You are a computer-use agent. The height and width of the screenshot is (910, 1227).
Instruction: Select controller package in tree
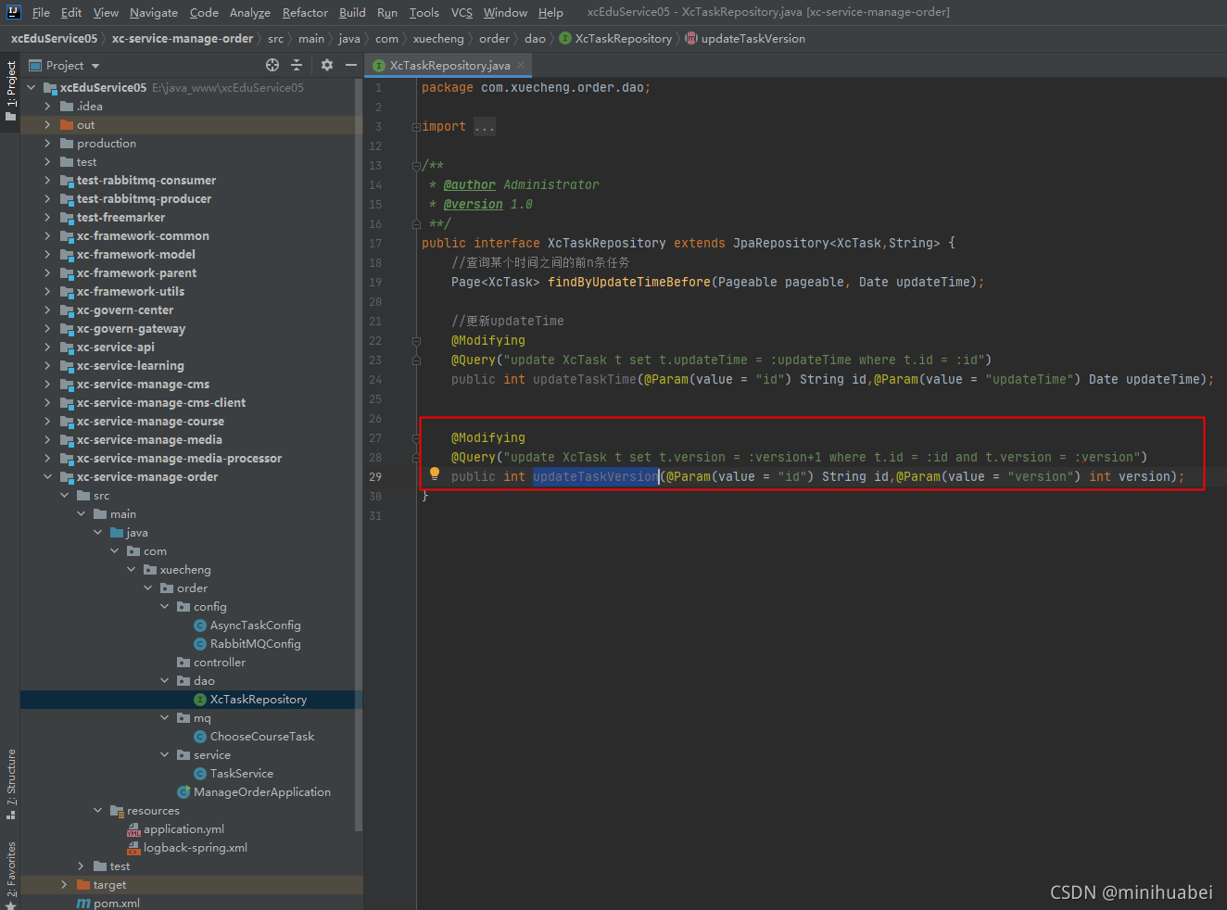click(220, 663)
